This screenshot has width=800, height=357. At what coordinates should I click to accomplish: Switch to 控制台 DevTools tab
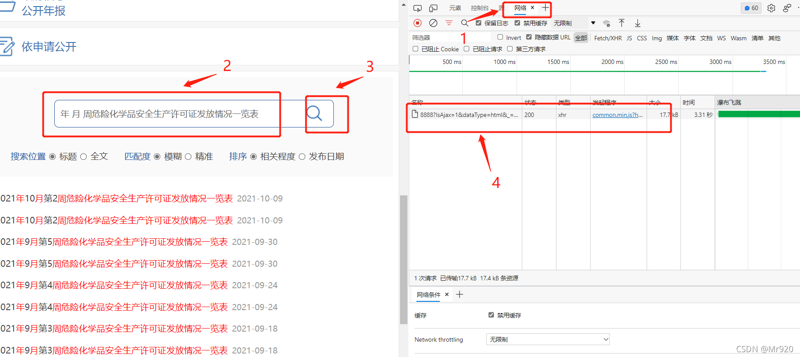[480, 8]
